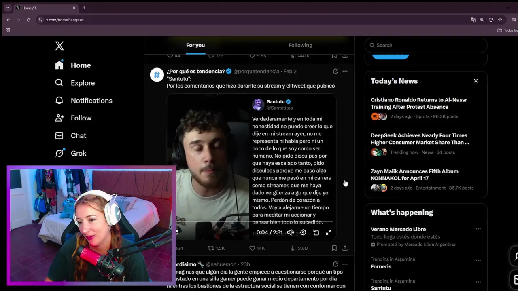Open a new browser tab
The image size is (518, 291).
[84, 8]
